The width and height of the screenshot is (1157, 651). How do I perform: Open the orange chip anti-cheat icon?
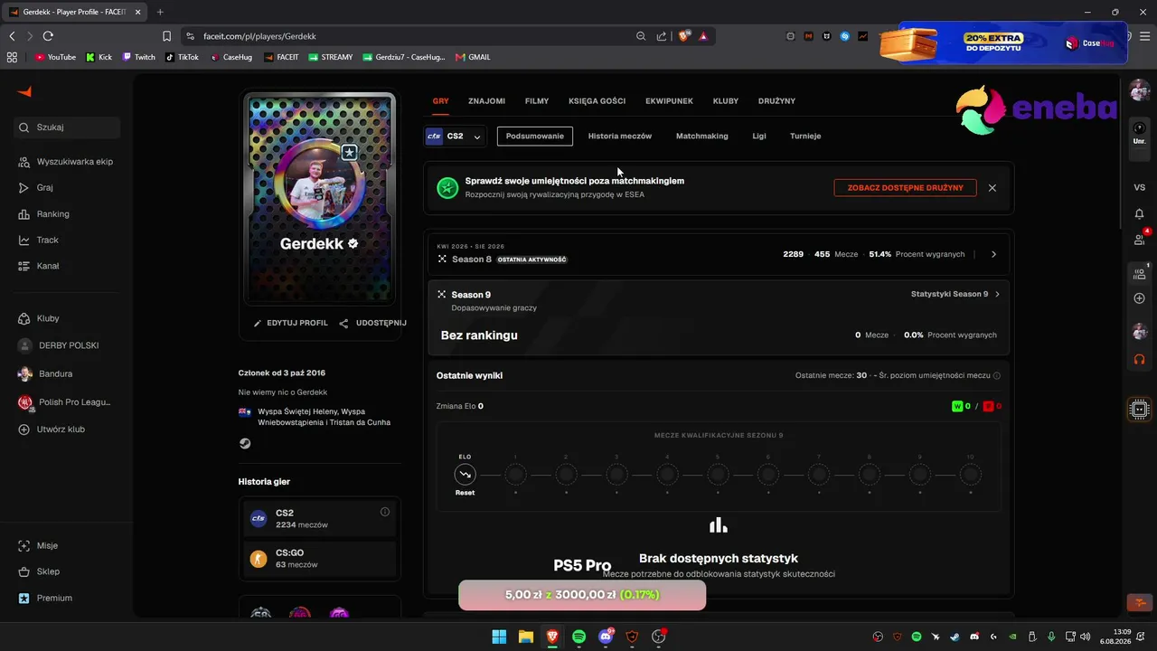click(x=1139, y=409)
